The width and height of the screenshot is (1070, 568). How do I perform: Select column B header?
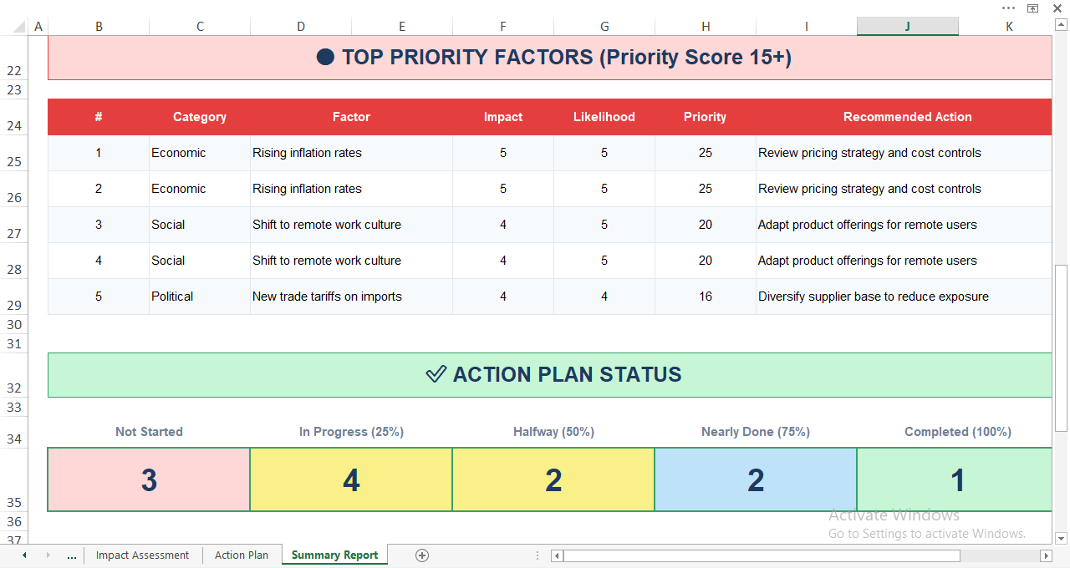pyautogui.click(x=99, y=27)
